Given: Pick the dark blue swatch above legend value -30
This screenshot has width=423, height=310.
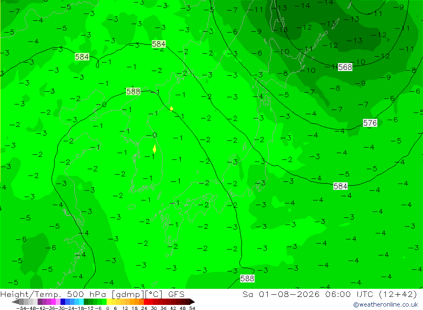Looking at the screenshot, I should [x=63, y=302].
